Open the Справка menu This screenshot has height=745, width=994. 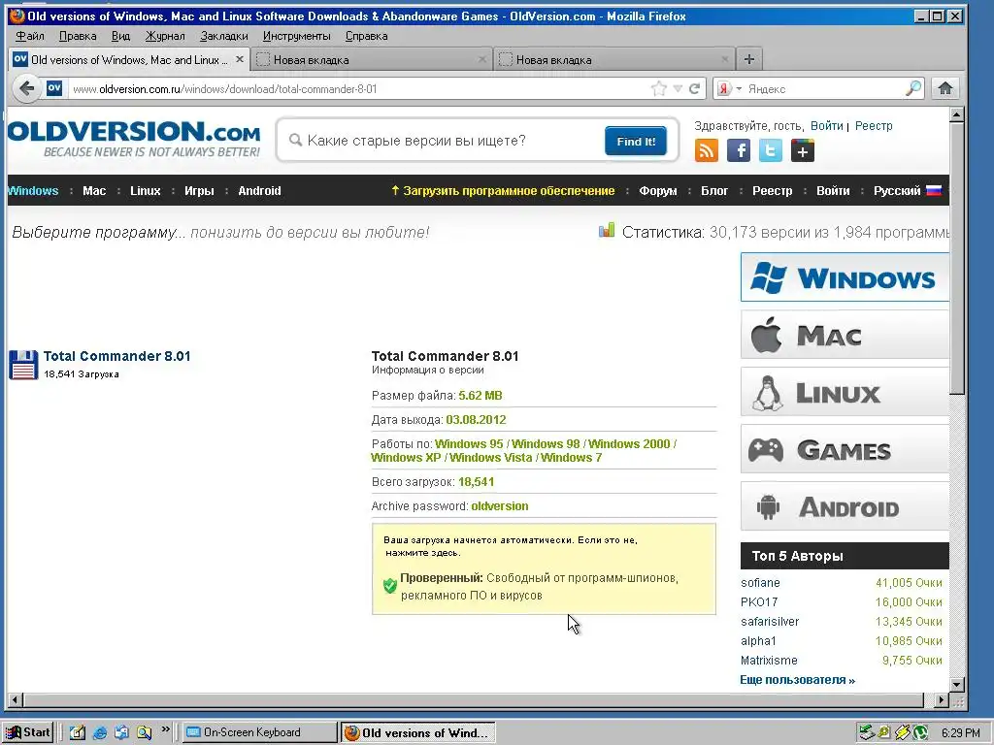(x=366, y=36)
